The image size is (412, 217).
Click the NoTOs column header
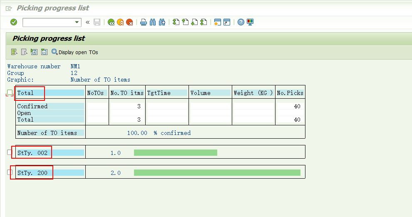[97, 93]
